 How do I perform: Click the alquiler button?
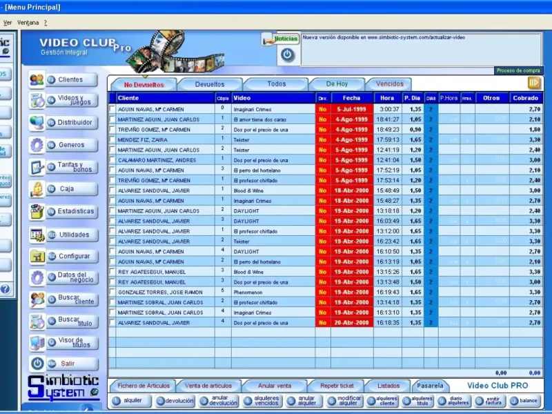pyautogui.click(x=130, y=401)
